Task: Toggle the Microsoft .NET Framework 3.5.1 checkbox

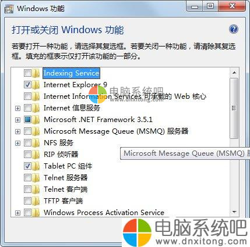Action: (x=27, y=120)
